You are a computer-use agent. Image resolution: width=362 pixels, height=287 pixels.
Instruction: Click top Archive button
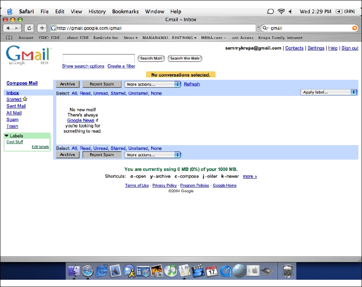[68, 84]
